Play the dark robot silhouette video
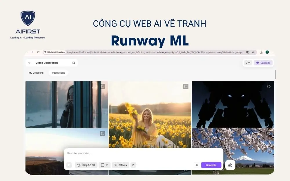 [269, 86]
